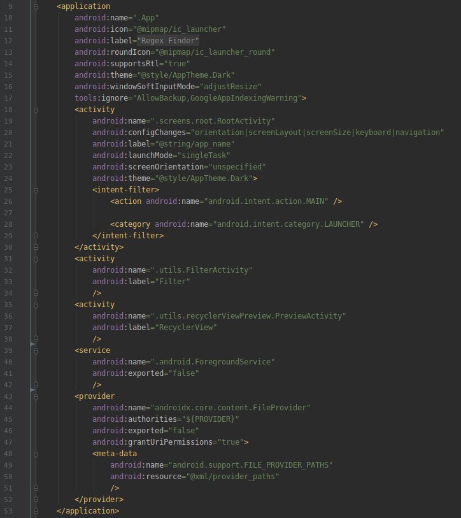Click the closing application fold marker at line 53
The image size is (461, 518).
point(36,511)
